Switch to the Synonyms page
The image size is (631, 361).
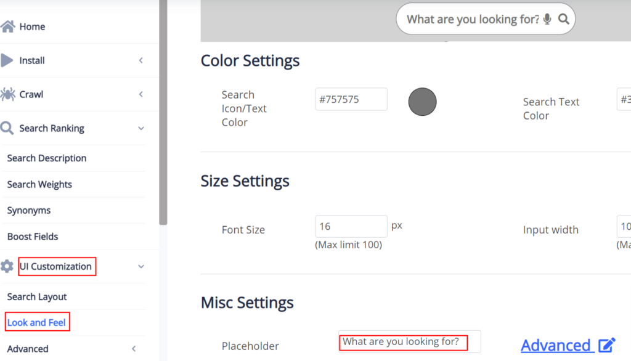tap(28, 210)
